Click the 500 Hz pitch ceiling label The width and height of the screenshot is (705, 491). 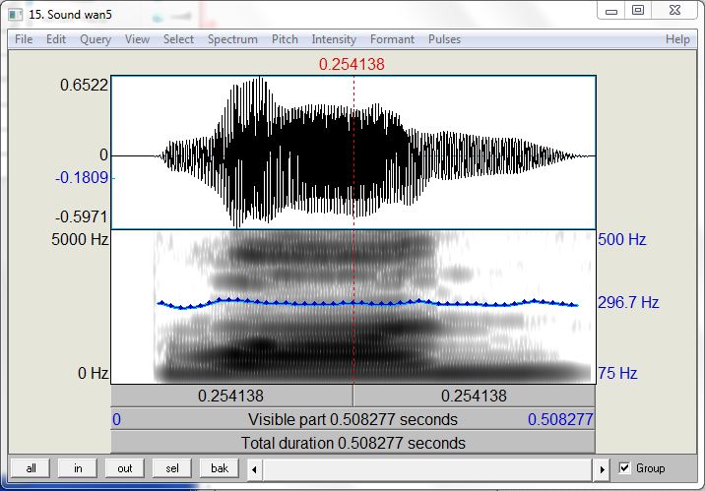click(x=622, y=239)
